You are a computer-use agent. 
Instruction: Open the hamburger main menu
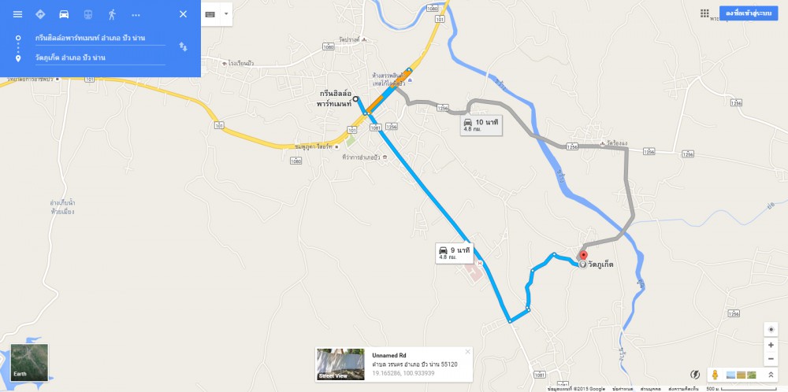pyautogui.click(x=17, y=14)
